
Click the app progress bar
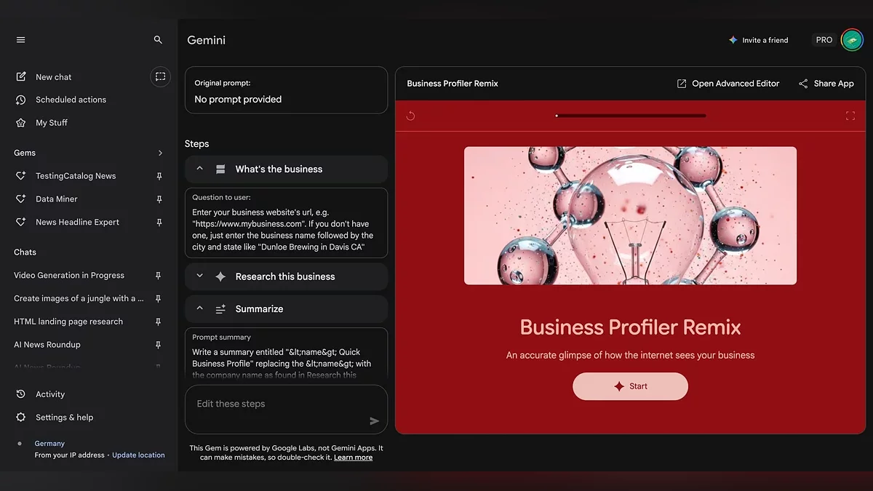(630, 116)
